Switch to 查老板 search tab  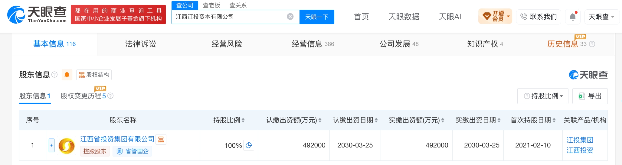tap(211, 5)
